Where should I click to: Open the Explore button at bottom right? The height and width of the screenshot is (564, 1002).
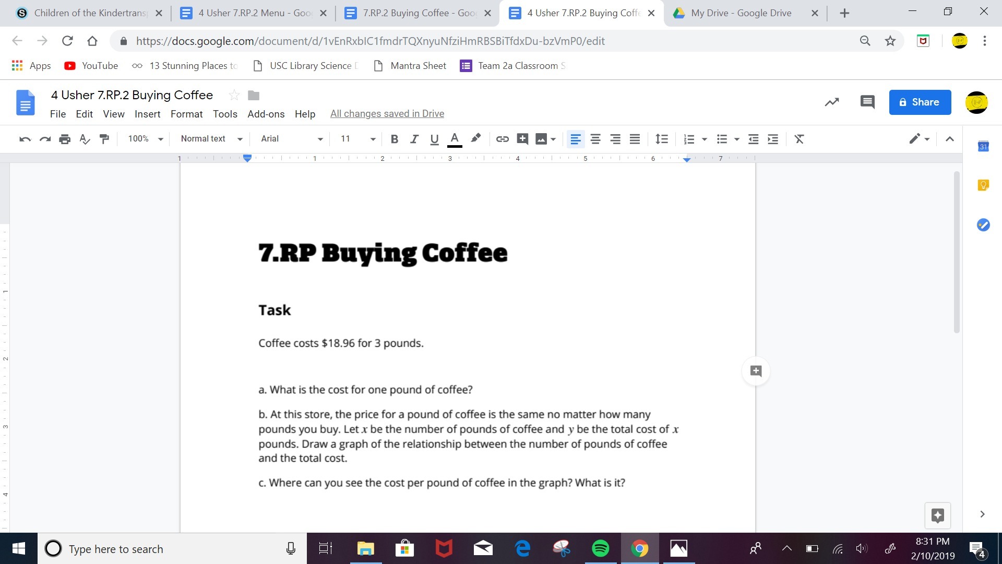click(x=937, y=515)
